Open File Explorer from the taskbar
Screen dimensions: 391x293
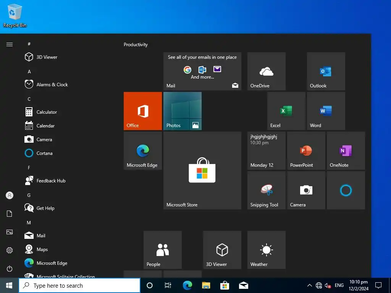tap(206, 285)
